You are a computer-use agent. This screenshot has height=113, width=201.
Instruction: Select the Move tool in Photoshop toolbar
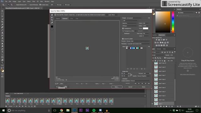click(2, 11)
